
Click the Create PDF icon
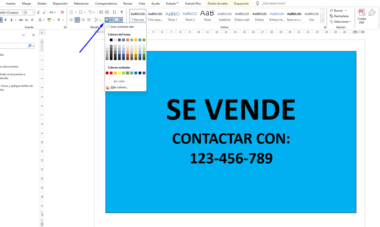pos(362,15)
